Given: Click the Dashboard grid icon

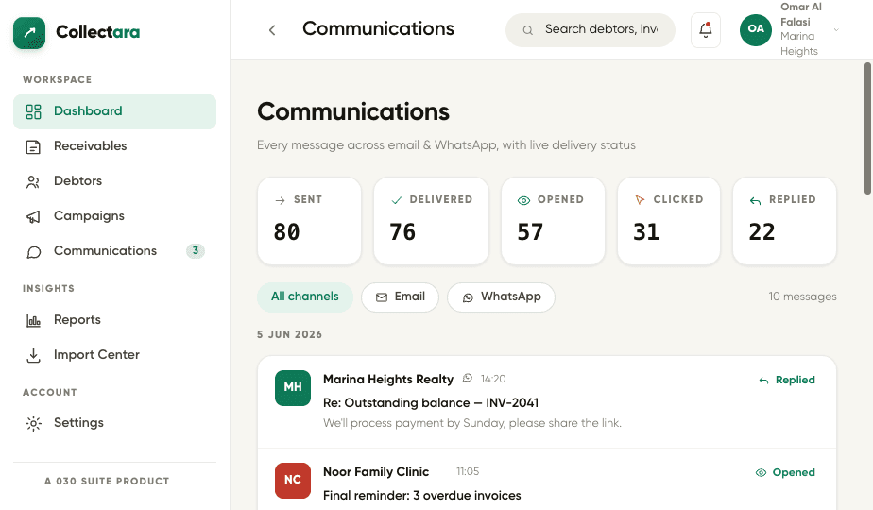Looking at the screenshot, I should [x=33, y=111].
